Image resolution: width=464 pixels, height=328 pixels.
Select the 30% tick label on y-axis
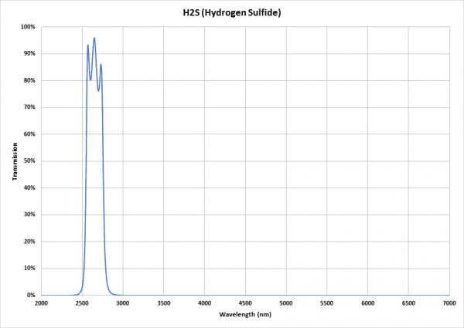pyautogui.click(x=29, y=215)
